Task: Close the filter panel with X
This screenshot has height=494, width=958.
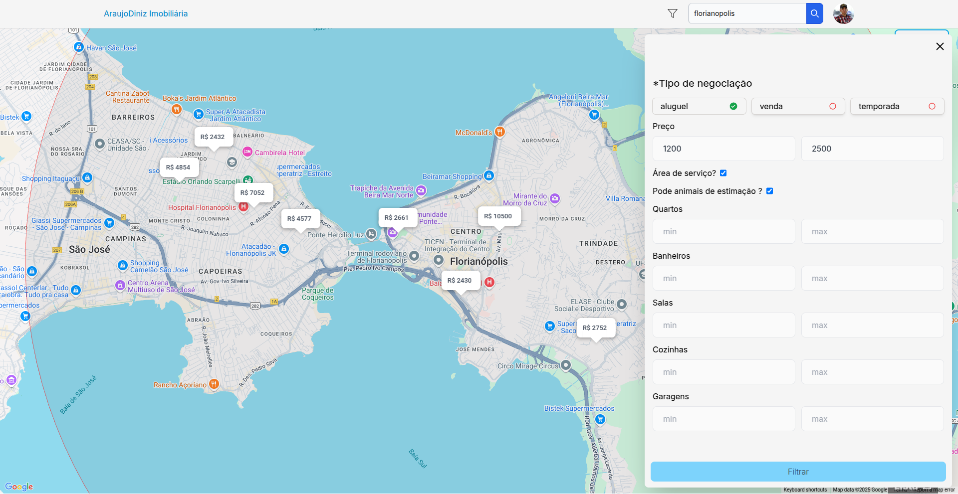Action: coord(940,46)
